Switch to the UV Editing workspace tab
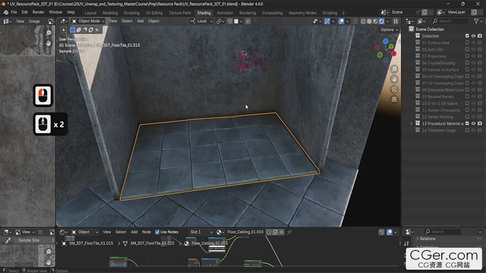486x273 pixels. click(154, 13)
